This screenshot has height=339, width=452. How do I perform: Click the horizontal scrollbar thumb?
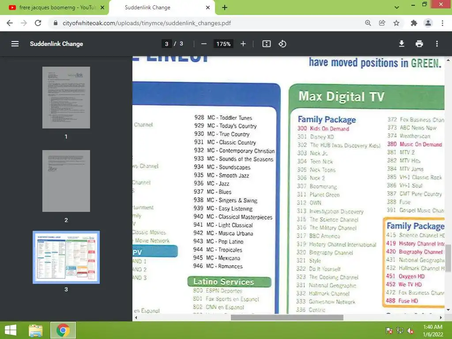(x=287, y=318)
